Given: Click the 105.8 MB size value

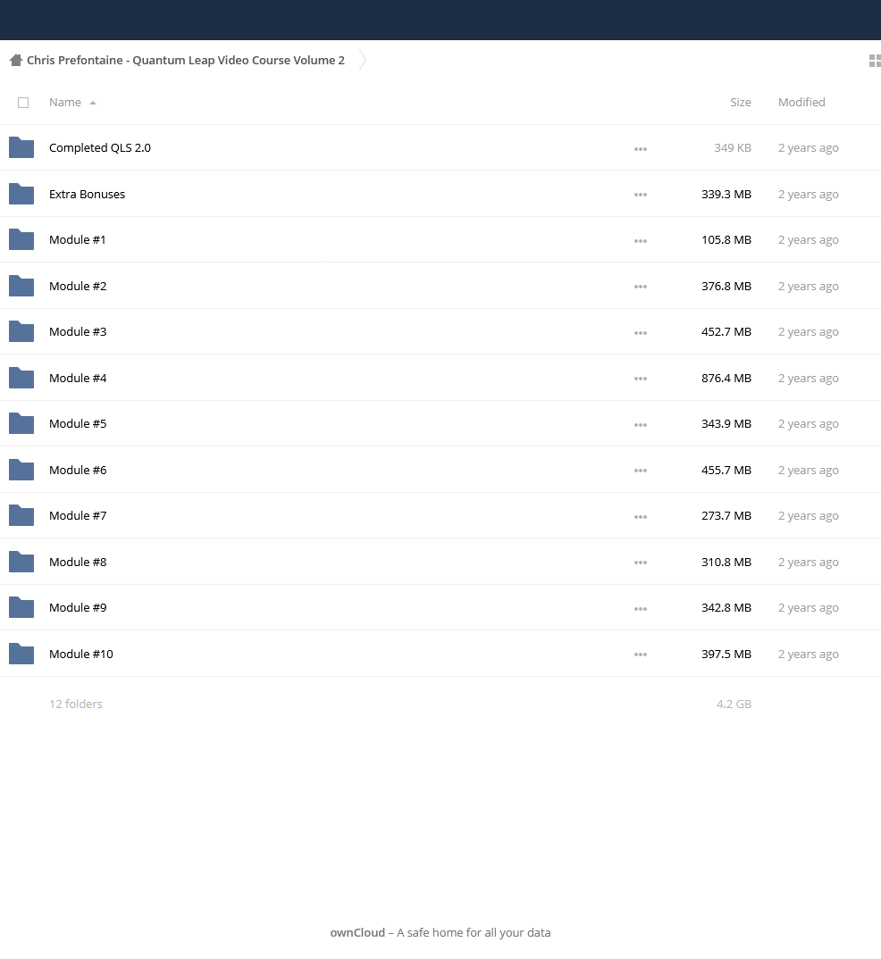Looking at the screenshot, I should pyautogui.click(x=726, y=239).
